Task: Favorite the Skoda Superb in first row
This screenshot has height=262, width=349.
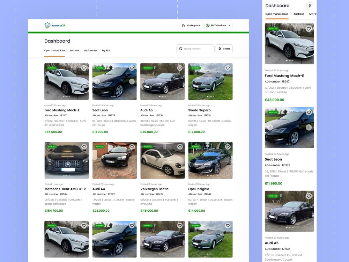Action: (x=228, y=68)
